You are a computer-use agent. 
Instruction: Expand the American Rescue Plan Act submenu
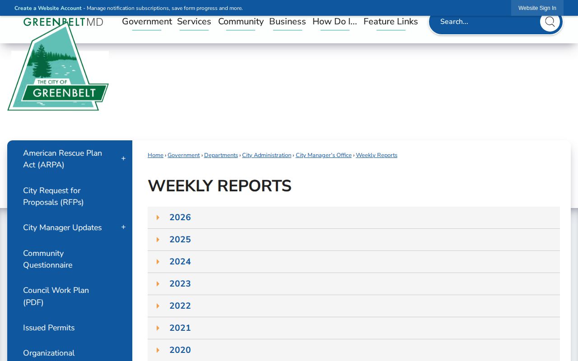(123, 159)
